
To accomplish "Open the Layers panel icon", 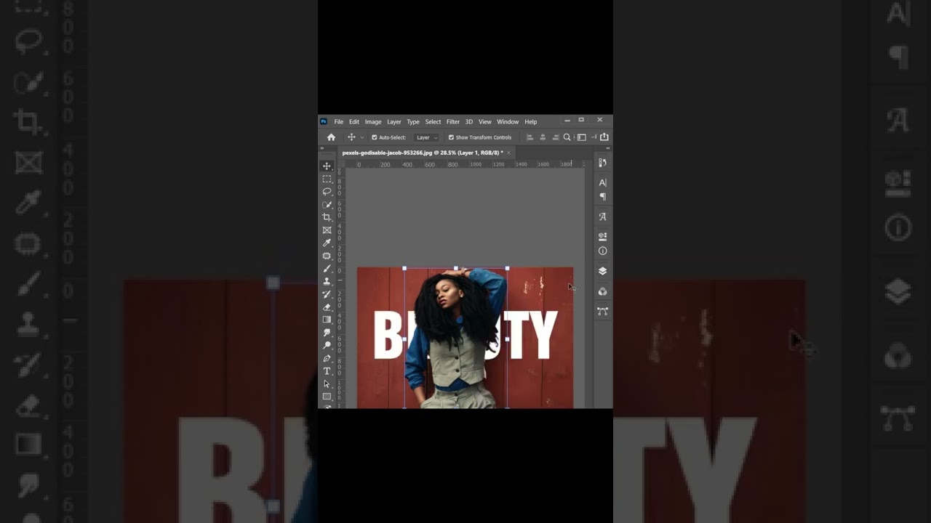I will click(602, 271).
